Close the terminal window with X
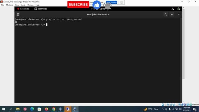The image size is (199, 112). [179, 15]
